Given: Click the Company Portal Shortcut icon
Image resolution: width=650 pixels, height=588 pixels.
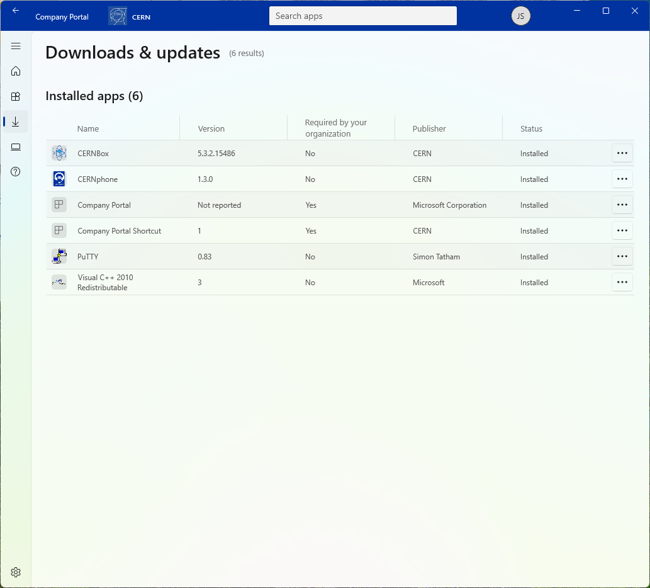Looking at the screenshot, I should [x=59, y=230].
